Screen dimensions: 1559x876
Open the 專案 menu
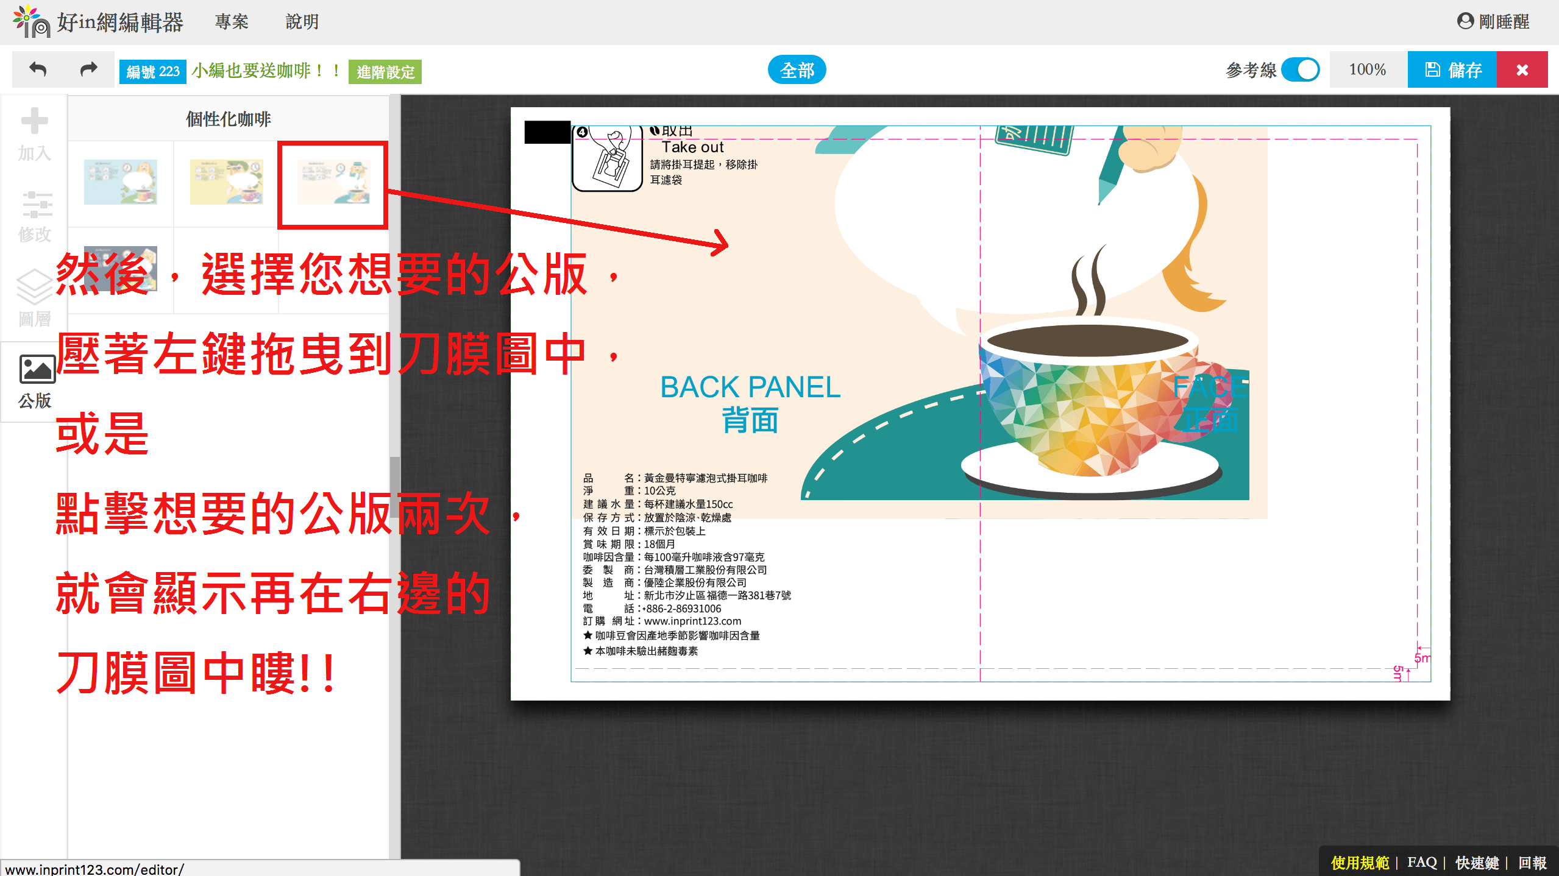[x=232, y=22]
